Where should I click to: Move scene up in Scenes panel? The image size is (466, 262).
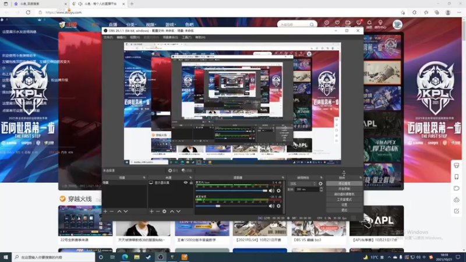pyautogui.click(x=119, y=211)
